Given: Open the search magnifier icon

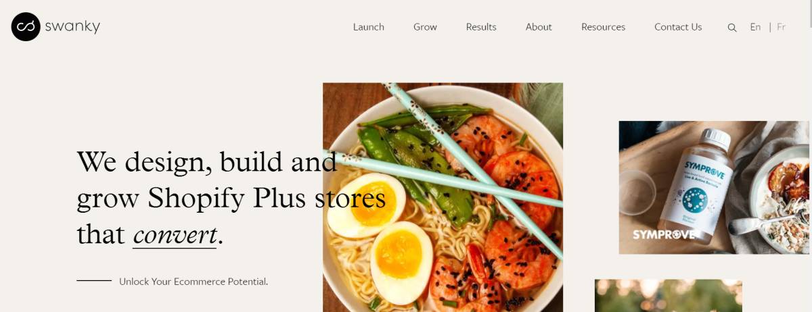Looking at the screenshot, I should click(x=732, y=28).
